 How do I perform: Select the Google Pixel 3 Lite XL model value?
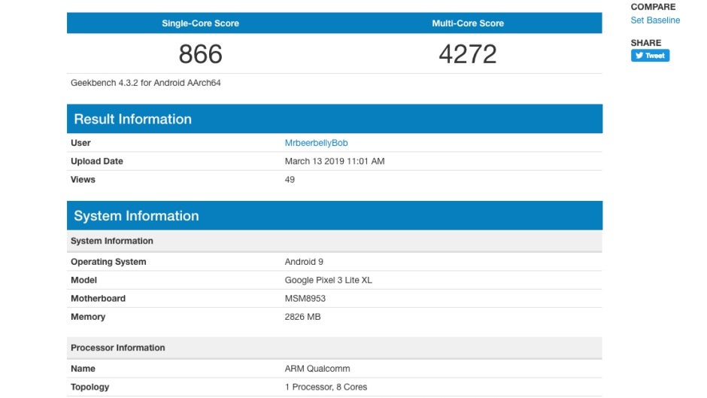coord(328,280)
